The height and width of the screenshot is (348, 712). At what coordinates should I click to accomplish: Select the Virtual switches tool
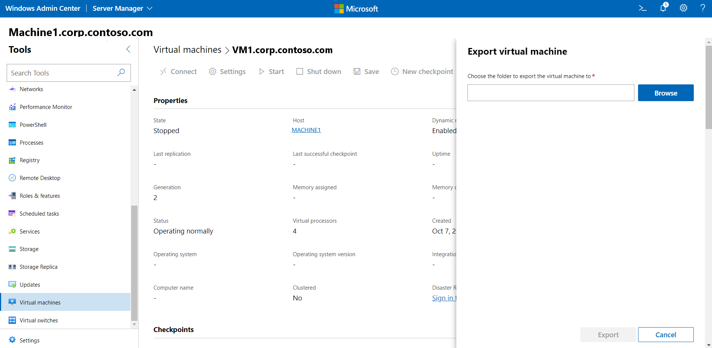39,320
